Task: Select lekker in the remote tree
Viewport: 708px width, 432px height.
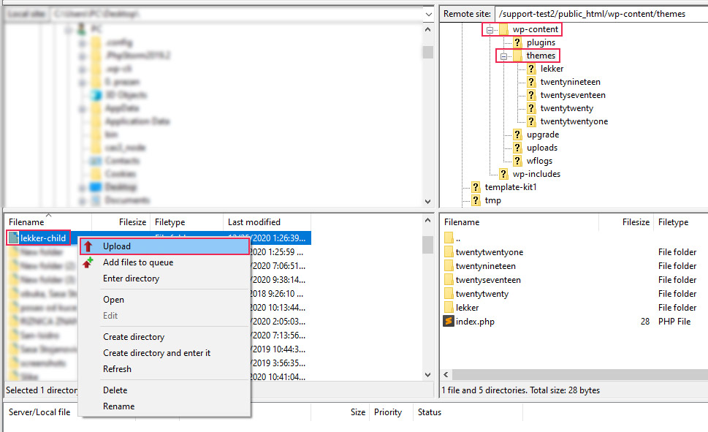Action: pos(552,69)
